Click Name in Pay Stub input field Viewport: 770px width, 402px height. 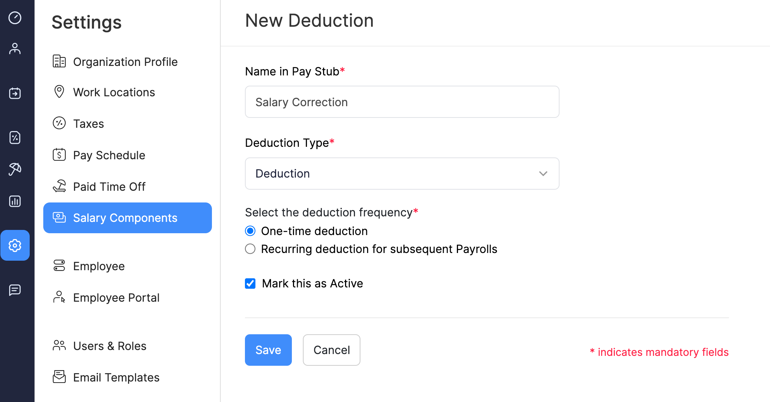tap(402, 102)
